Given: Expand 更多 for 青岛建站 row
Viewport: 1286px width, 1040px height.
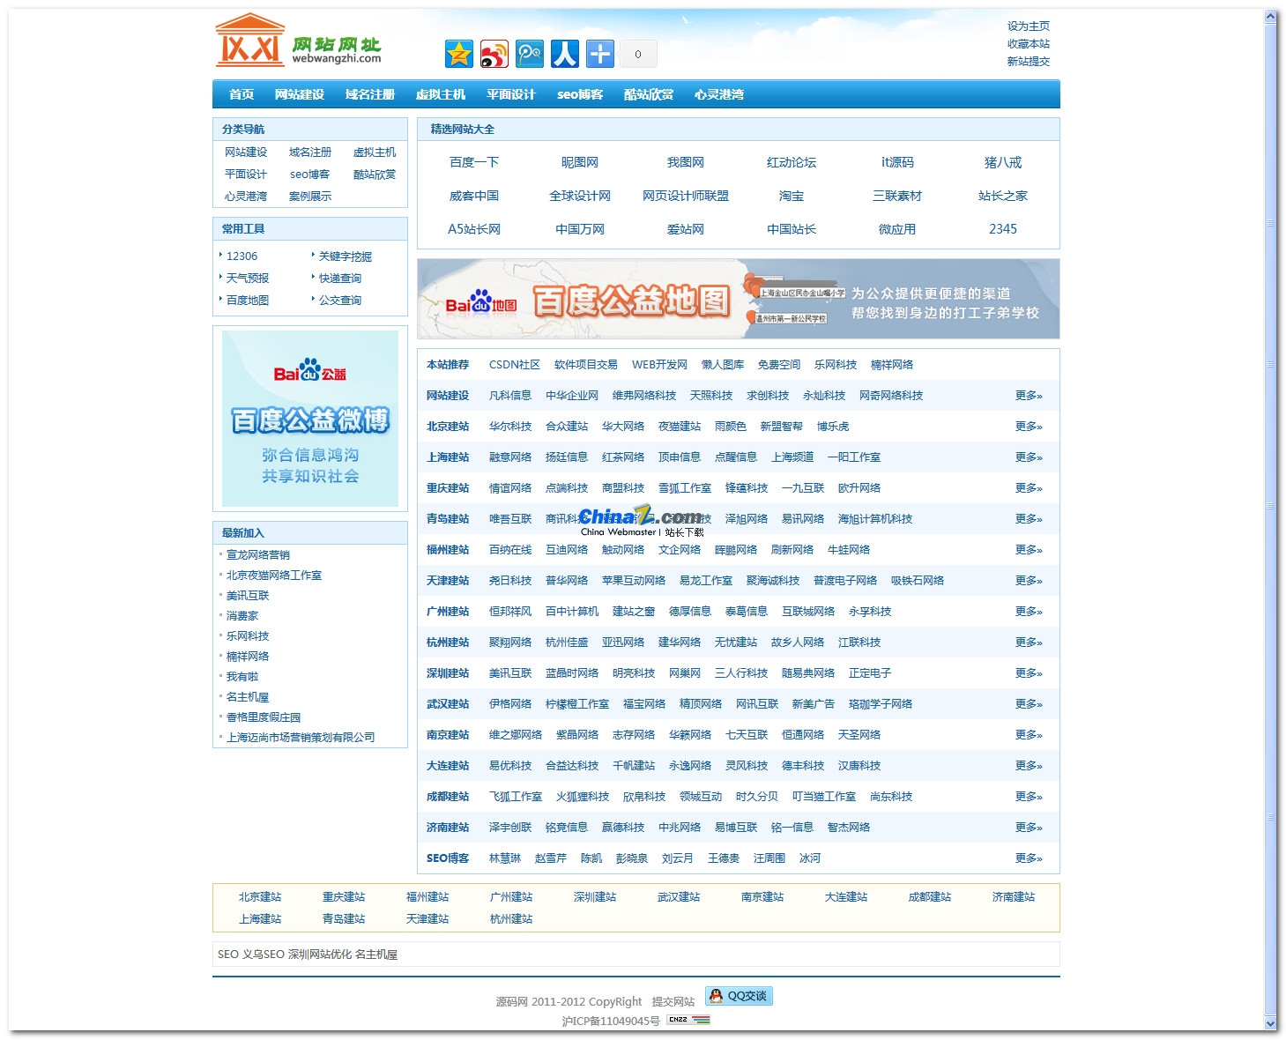Looking at the screenshot, I should point(1029,519).
